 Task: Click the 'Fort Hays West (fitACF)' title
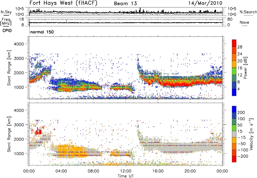point(63,3)
